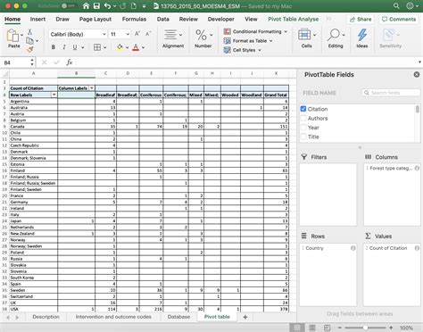Click the Bold formatting icon

pyautogui.click(x=54, y=47)
